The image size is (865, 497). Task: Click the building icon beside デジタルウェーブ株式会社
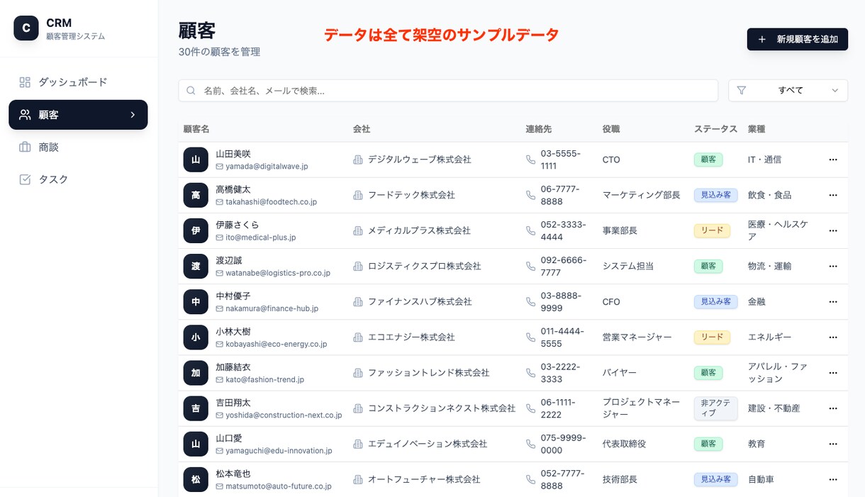pos(358,160)
